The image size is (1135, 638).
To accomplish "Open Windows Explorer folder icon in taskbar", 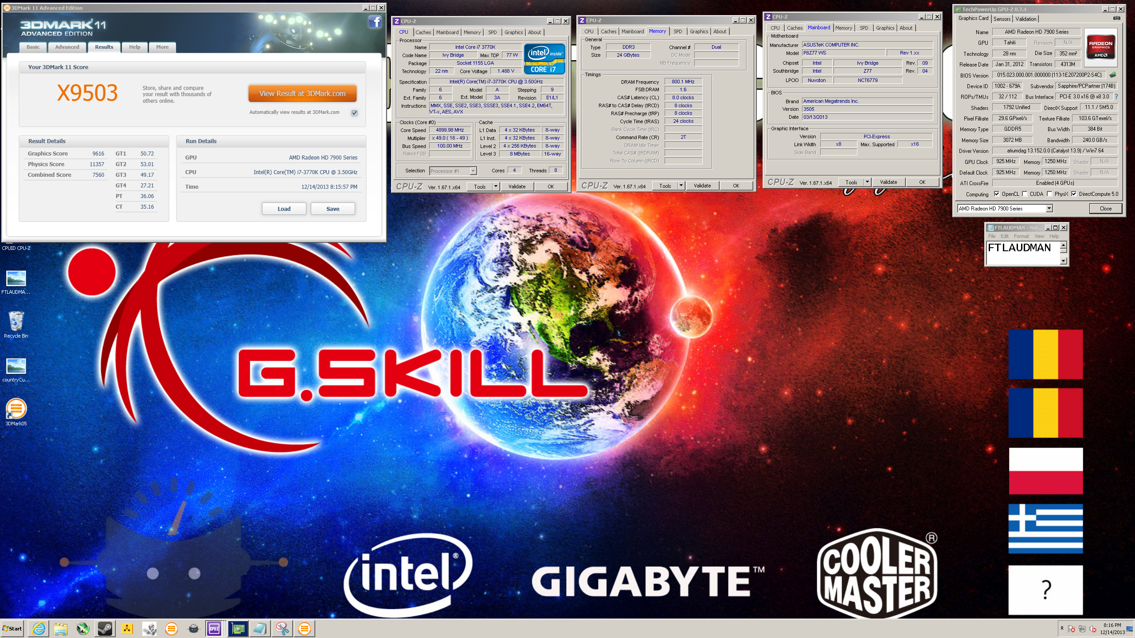I will click(61, 628).
